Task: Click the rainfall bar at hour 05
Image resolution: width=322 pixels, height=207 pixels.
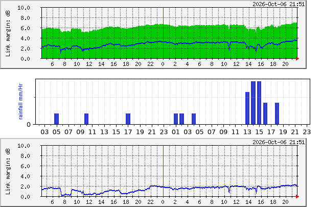Action: tap(56, 119)
